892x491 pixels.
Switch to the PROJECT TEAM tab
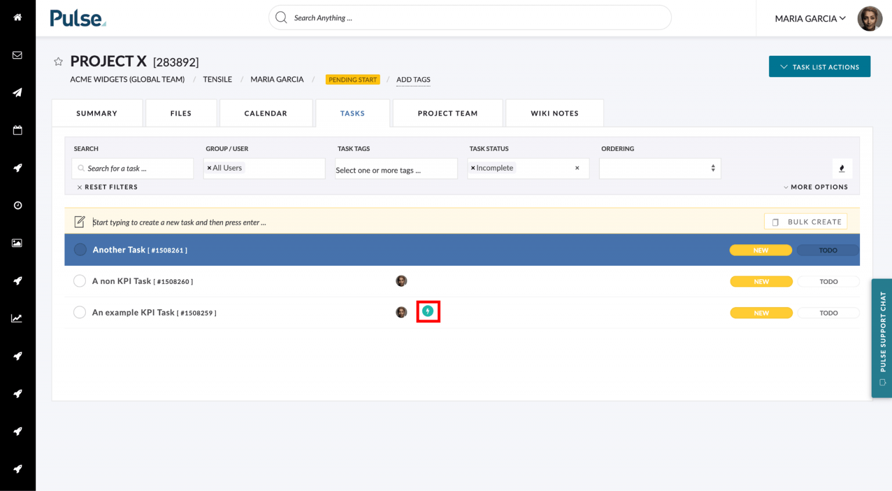click(x=447, y=113)
